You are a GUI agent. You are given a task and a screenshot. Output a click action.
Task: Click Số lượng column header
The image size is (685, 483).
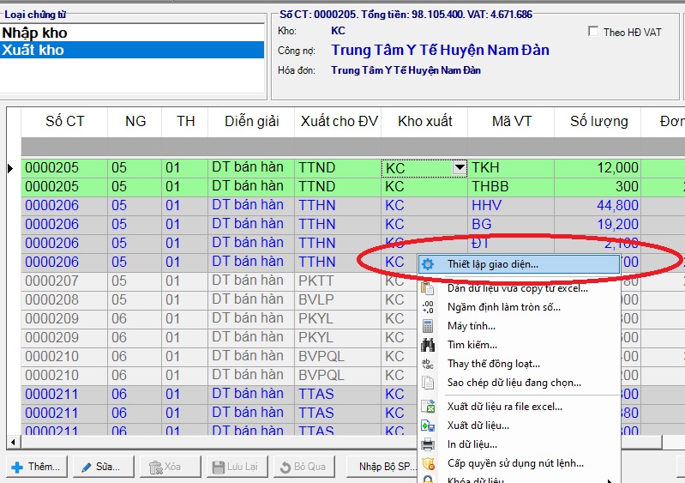pyautogui.click(x=598, y=122)
